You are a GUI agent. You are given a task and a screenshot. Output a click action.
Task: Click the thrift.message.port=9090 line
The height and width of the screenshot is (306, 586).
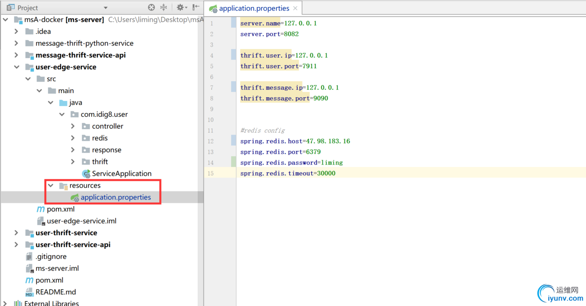coord(284,99)
